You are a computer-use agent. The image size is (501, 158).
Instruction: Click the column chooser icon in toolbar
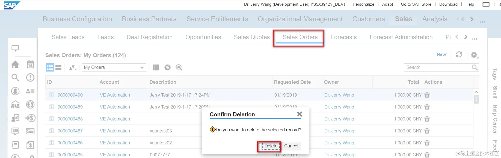coord(156,67)
